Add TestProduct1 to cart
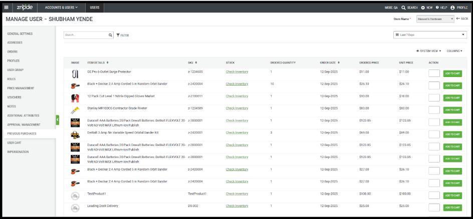473x219 pixels. [452, 195]
